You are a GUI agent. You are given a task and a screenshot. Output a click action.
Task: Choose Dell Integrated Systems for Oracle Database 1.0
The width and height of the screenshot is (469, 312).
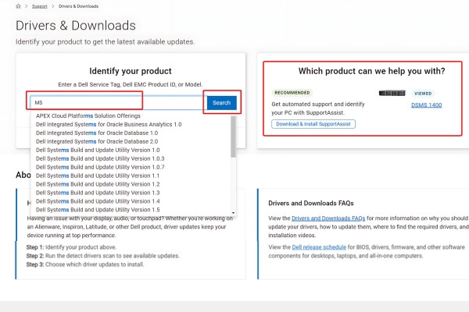pyautogui.click(x=97, y=133)
